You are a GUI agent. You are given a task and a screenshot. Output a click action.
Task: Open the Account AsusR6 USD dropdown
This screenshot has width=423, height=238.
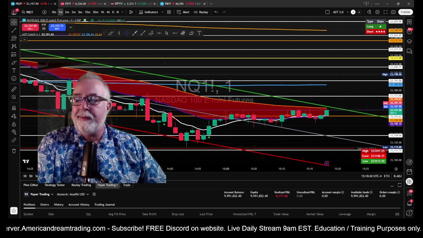[72, 194]
